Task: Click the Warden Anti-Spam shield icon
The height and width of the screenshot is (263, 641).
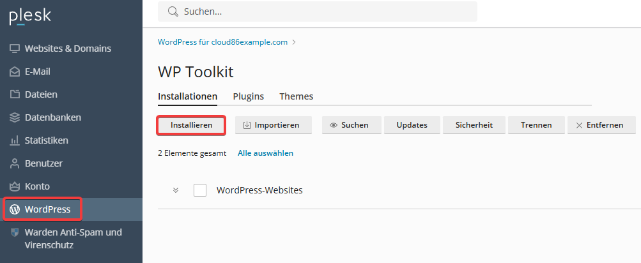Action: [x=15, y=232]
